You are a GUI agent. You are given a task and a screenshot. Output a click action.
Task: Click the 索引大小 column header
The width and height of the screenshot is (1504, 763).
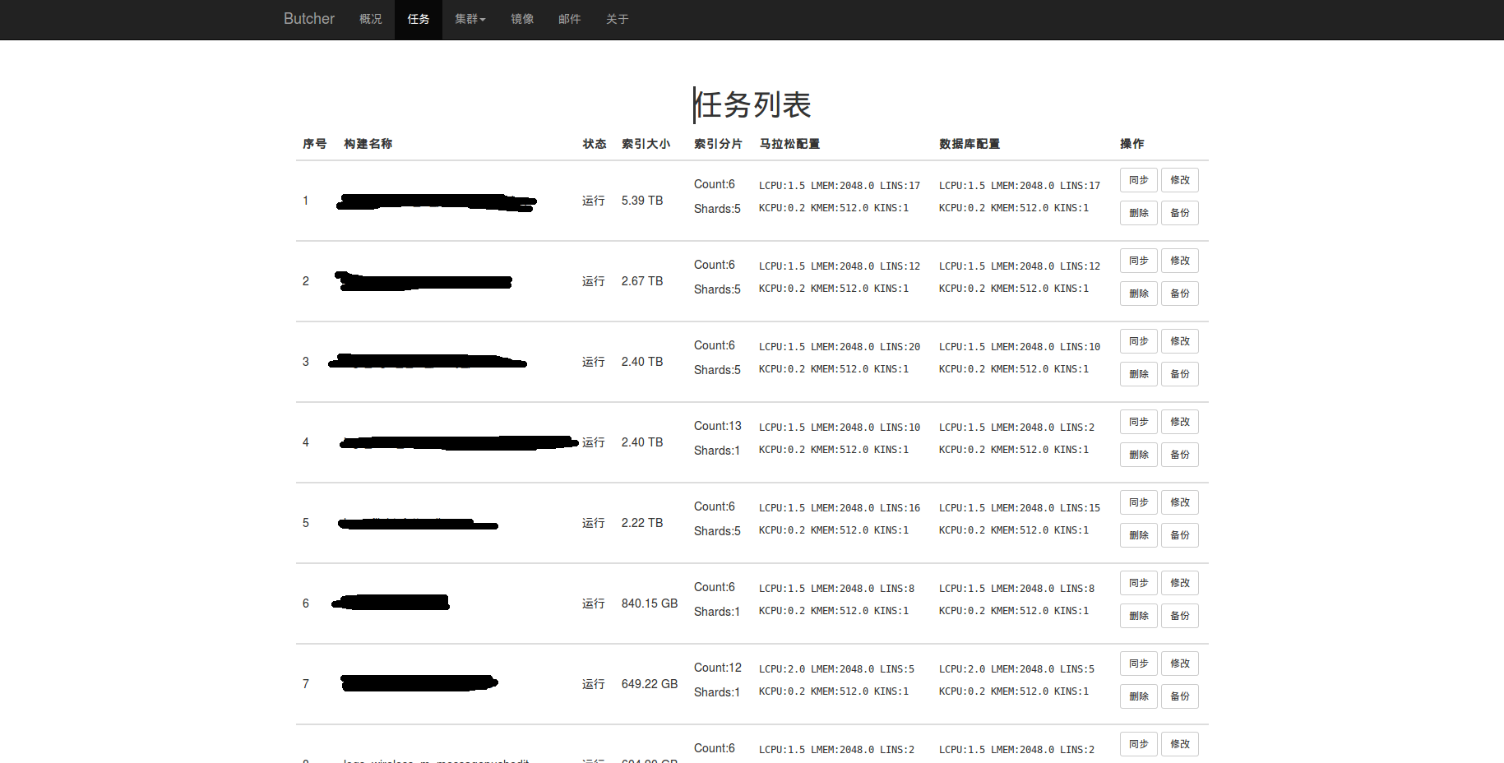[646, 144]
